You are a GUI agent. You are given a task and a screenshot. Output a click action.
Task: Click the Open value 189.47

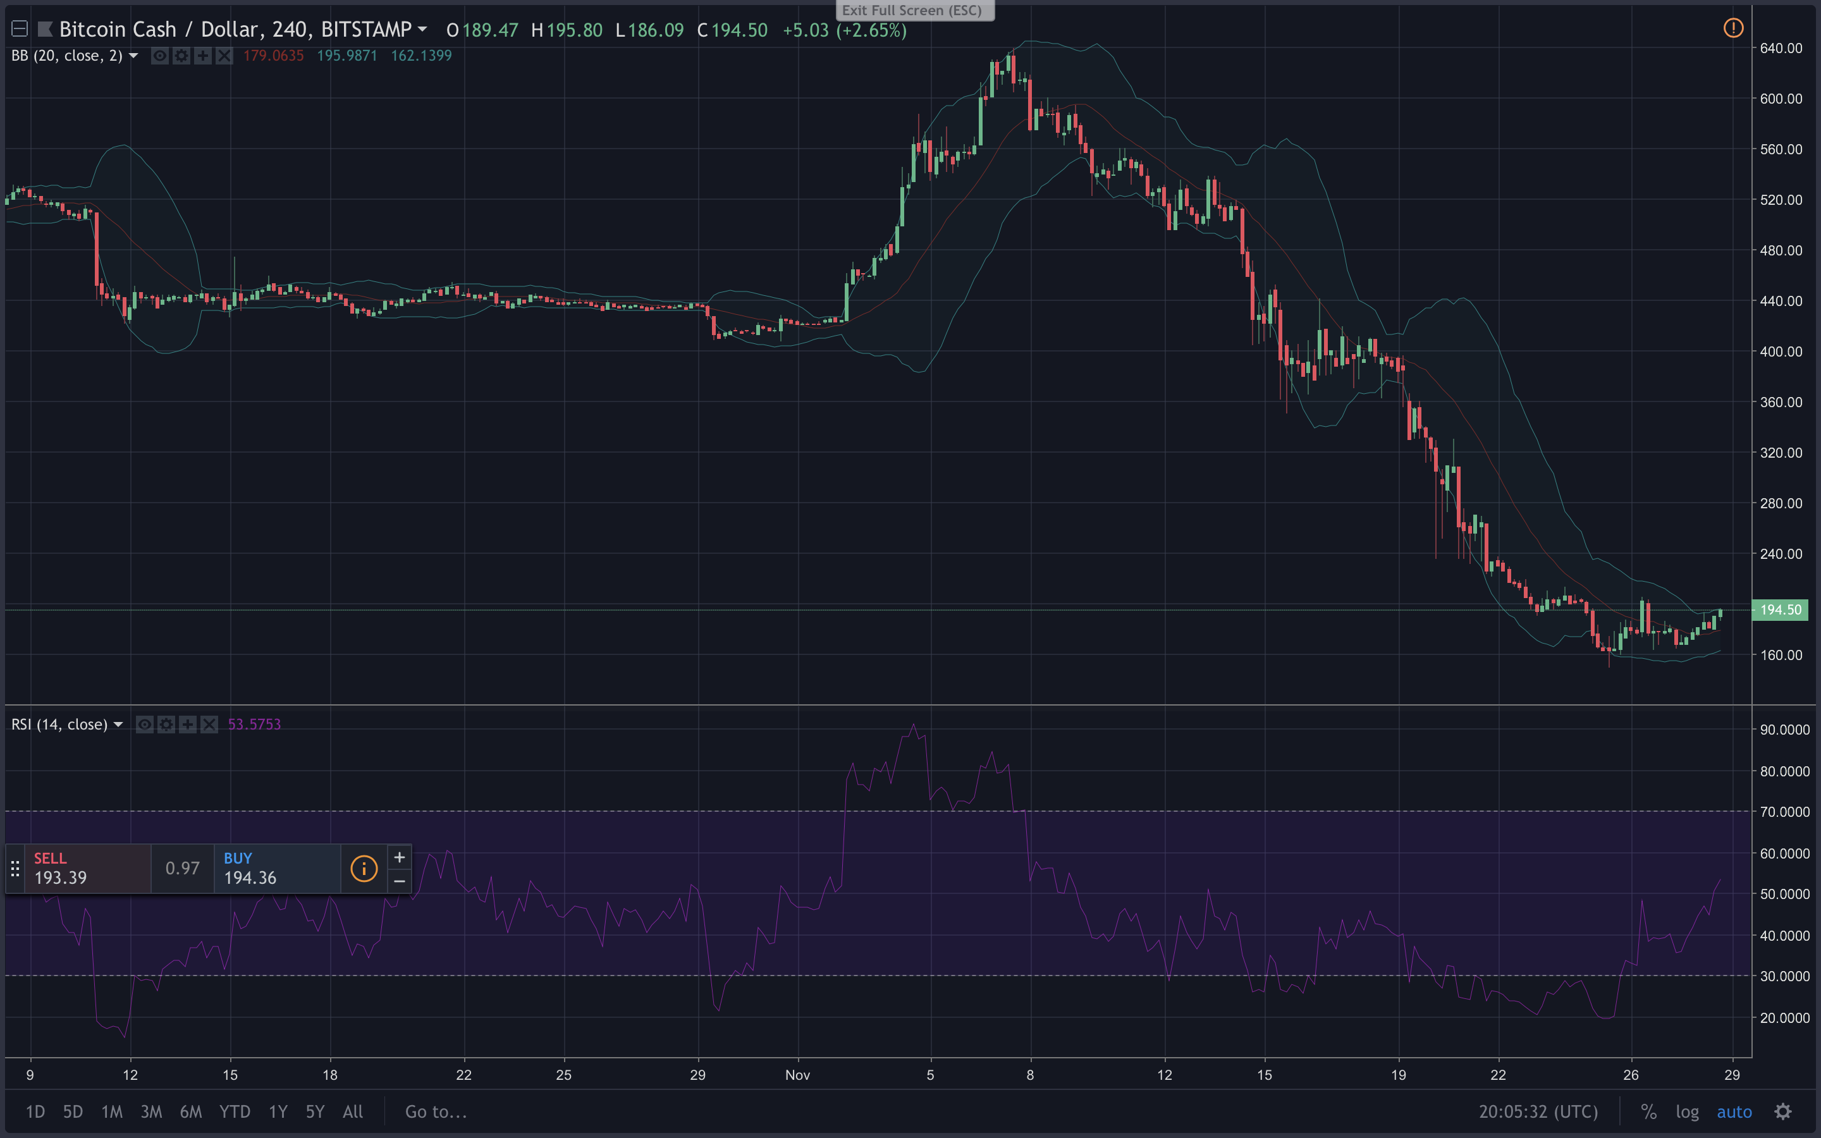[490, 30]
